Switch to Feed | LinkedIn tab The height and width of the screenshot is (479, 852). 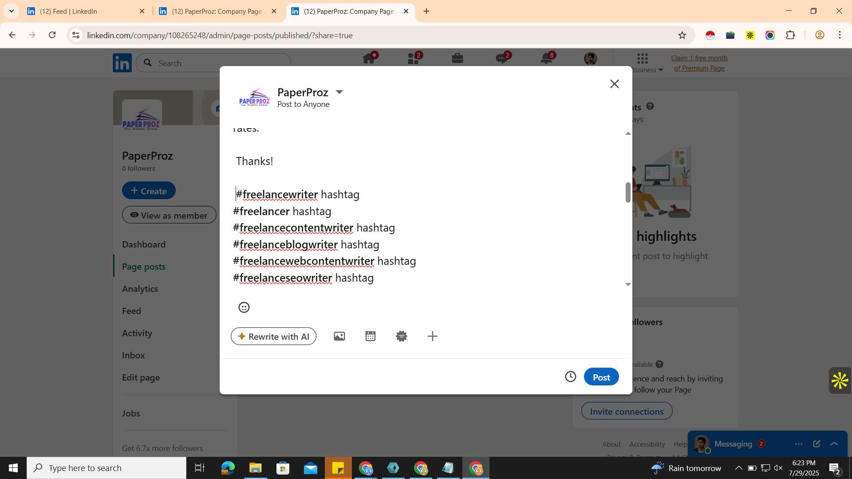(86, 11)
